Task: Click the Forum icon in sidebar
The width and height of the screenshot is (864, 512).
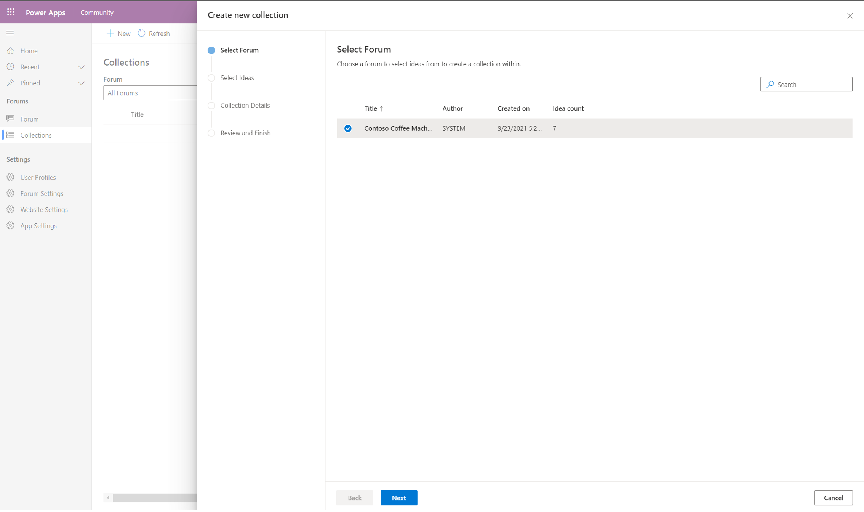Action: point(10,119)
